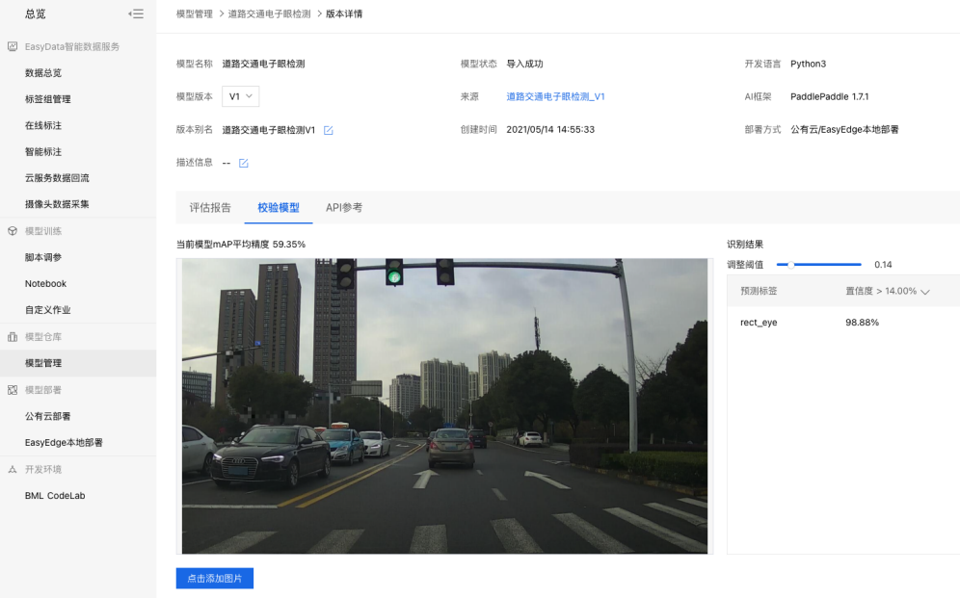Select the 校验模型 tab
Screen dimensions: 960x598
pyautogui.click(x=279, y=208)
